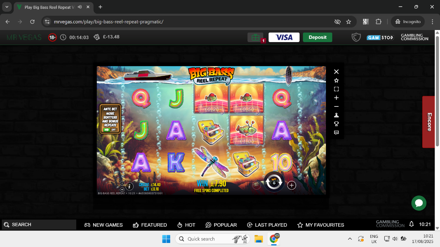Open the green live chat support bubble
Viewport: 440px width, 247px height.
419,203
